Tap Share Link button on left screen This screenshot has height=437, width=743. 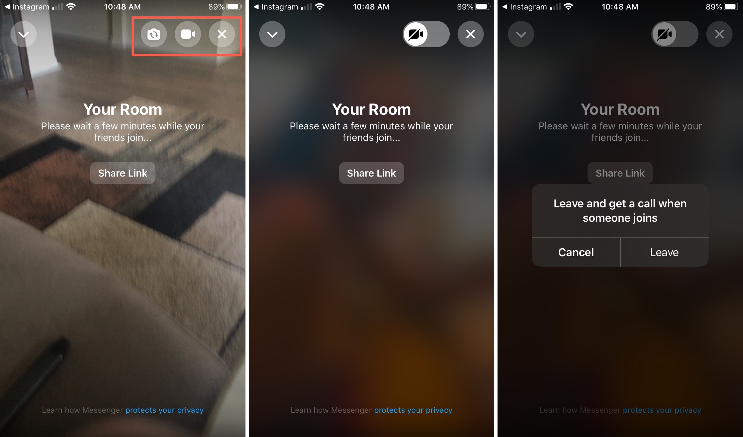click(124, 173)
